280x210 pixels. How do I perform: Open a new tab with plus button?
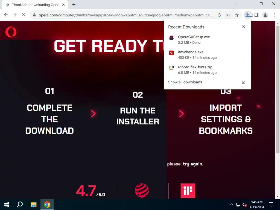tap(74, 5)
